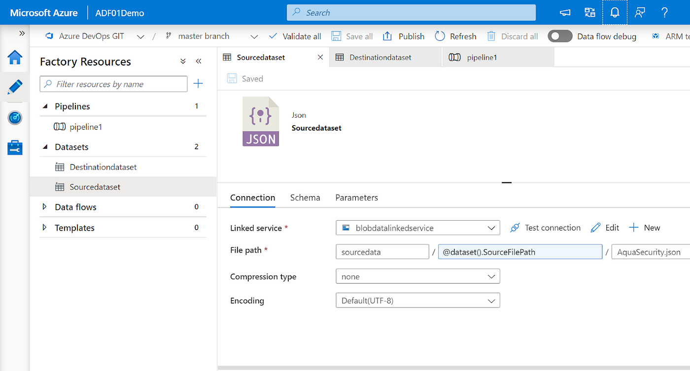Viewport: 690px width, 371px height.
Task: Open the Connection tab
Action: pos(253,198)
